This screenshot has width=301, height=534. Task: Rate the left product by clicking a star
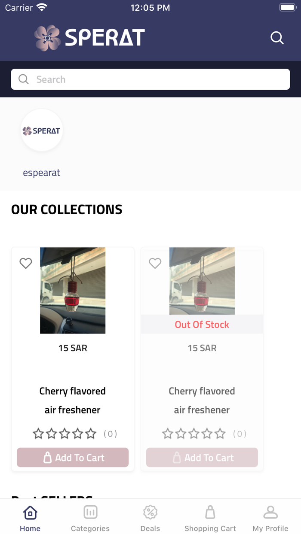tap(64, 434)
